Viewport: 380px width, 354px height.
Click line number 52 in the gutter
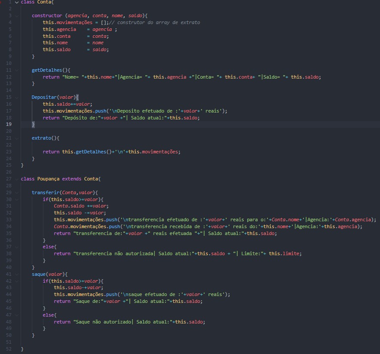9,349
